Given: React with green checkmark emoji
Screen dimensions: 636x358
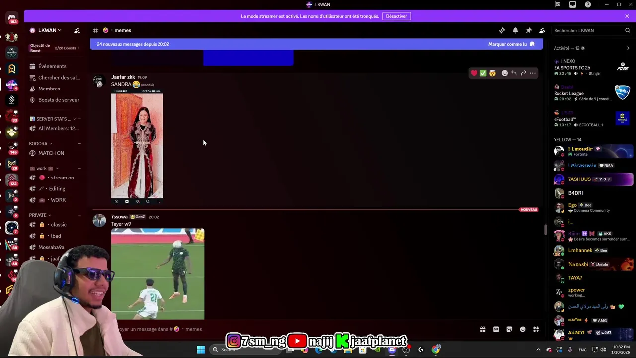Looking at the screenshot, I should point(483,73).
